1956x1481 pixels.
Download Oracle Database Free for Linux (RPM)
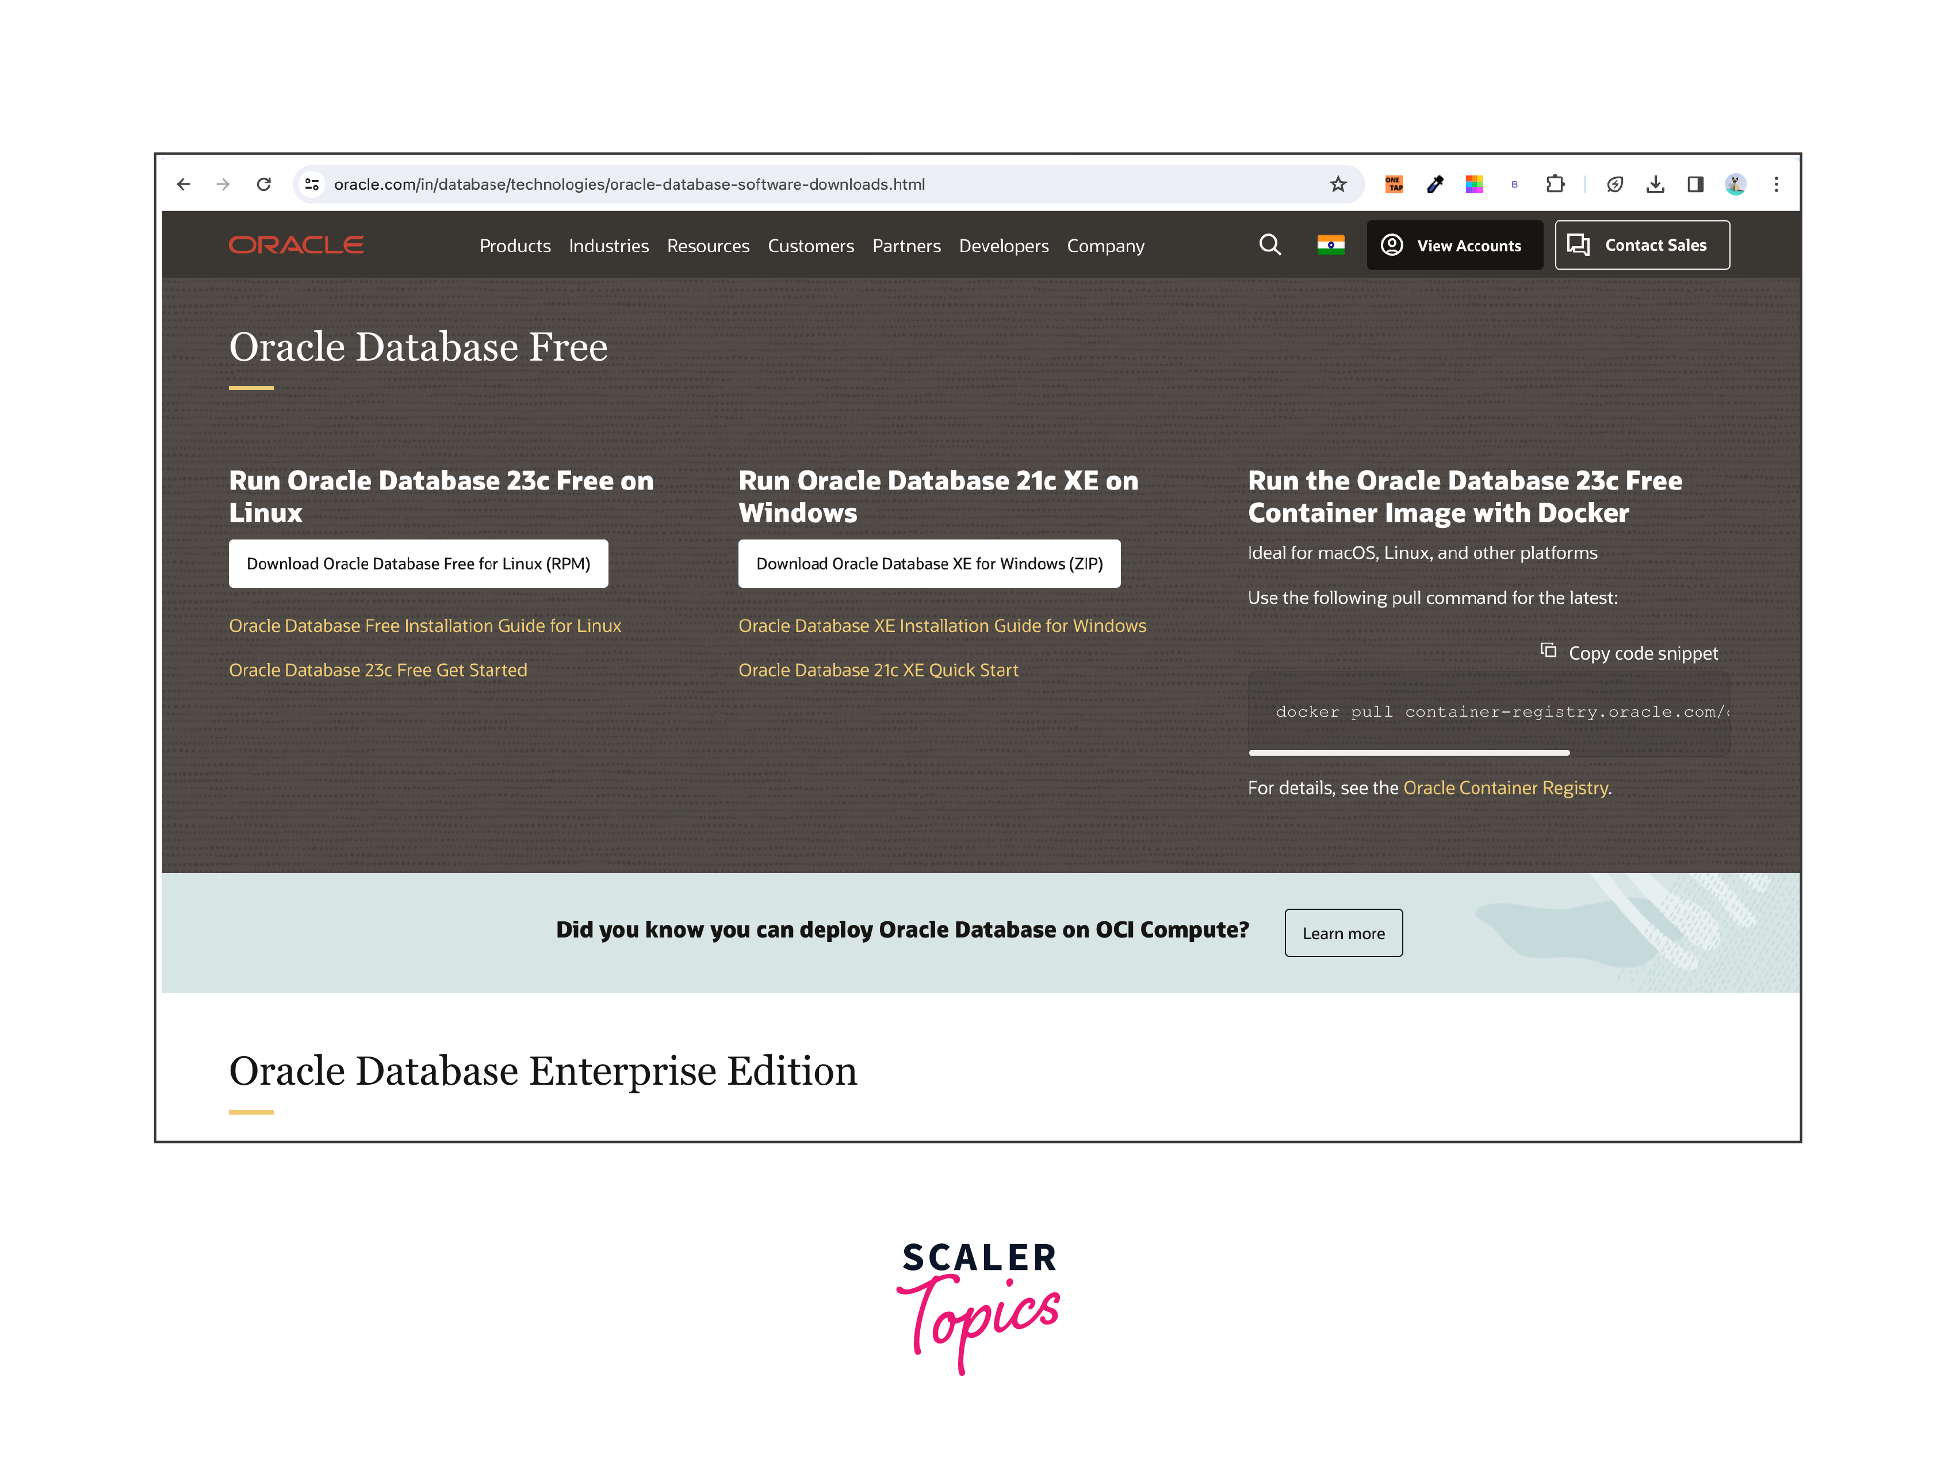coord(418,563)
